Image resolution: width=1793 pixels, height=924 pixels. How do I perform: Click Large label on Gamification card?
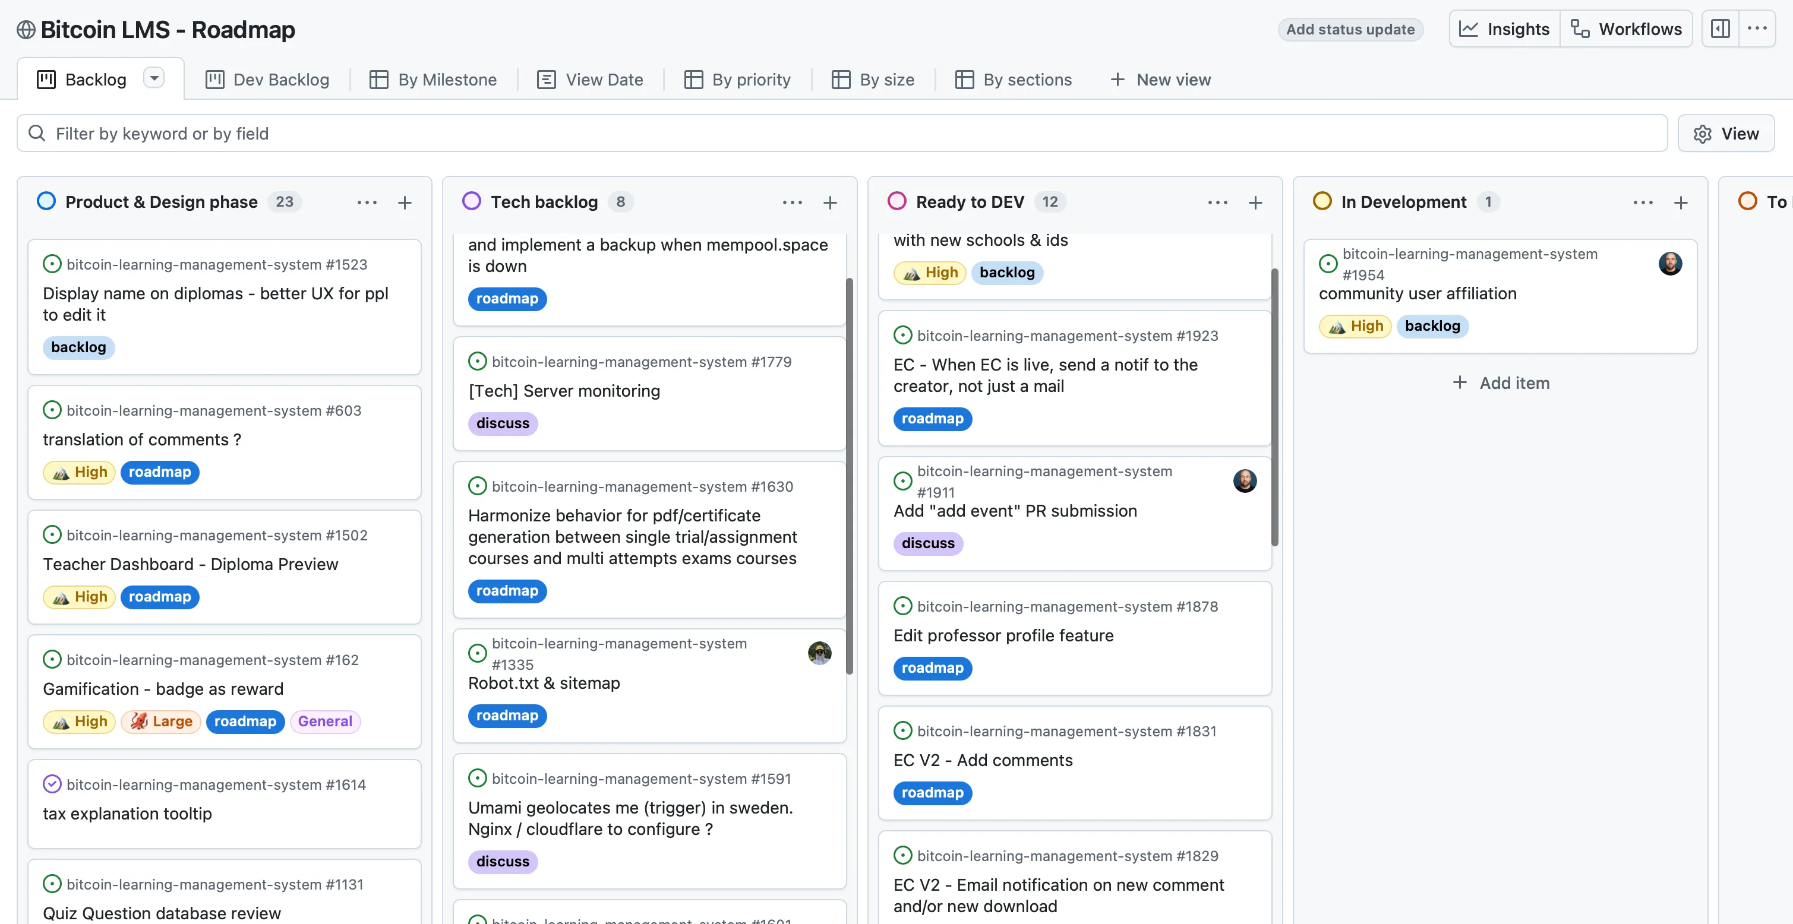[x=161, y=721]
